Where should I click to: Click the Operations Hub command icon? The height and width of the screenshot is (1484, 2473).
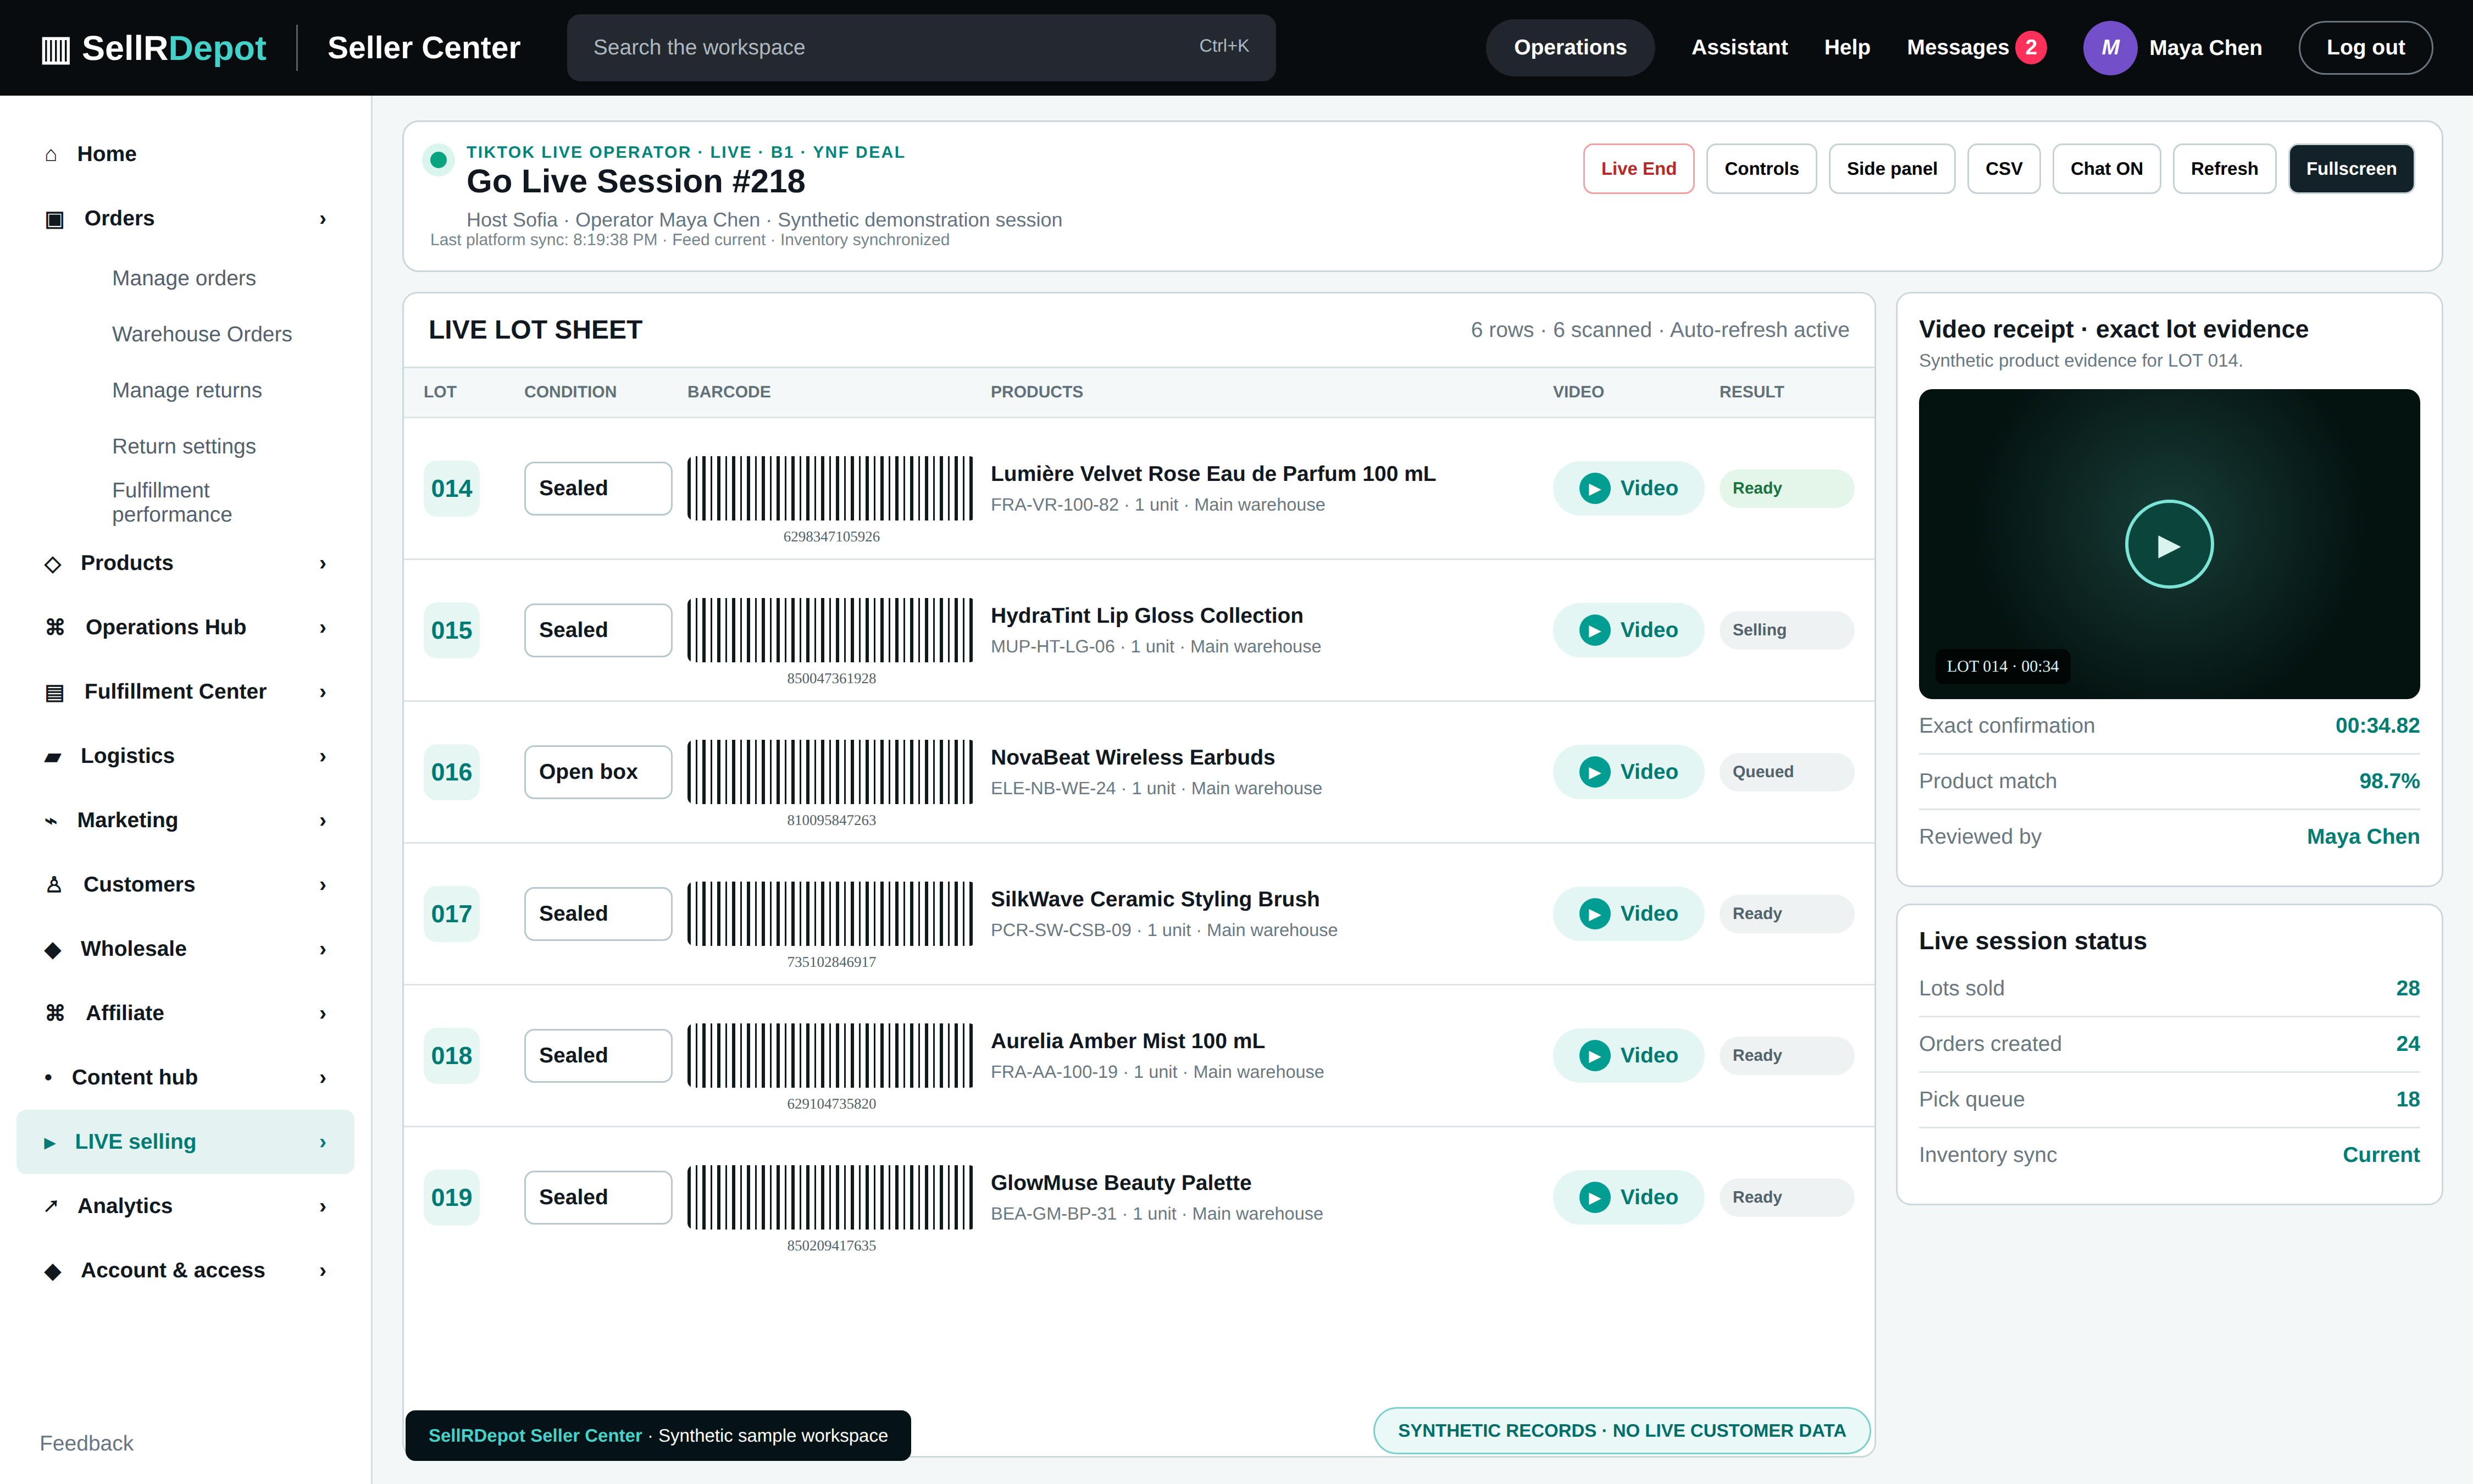pyautogui.click(x=55, y=627)
